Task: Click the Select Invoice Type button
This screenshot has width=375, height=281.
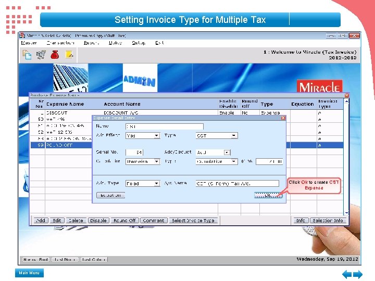Action: tap(193, 221)
